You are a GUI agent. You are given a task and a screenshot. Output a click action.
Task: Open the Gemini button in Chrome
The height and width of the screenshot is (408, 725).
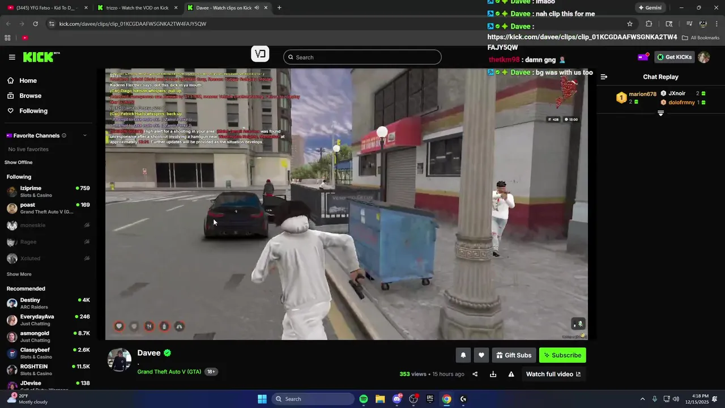pyautogui.click(x=650, y=8)
